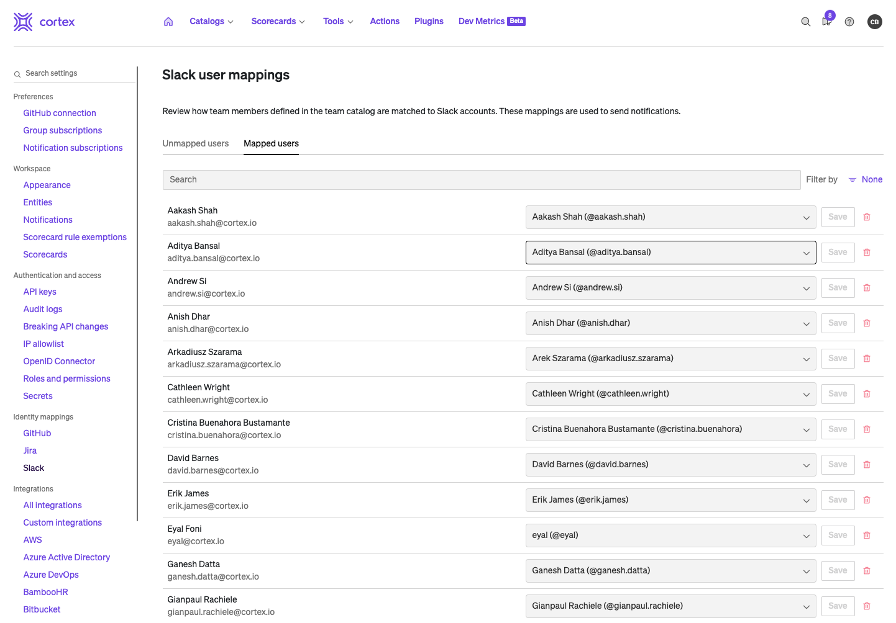Viewport: 896px width, 623px height.
Task: Open notifications with badge 8
Action: point(826,21)
